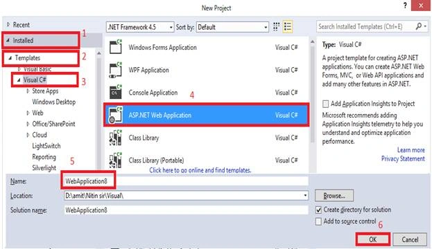Screen dimensions: 432x249
Task: Click the project Name input field
Action: point(186,181)
